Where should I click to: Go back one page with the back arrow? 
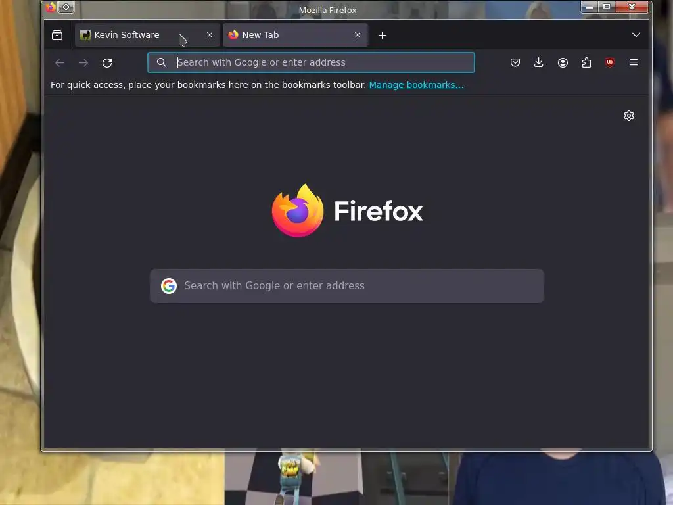(60, 62)
